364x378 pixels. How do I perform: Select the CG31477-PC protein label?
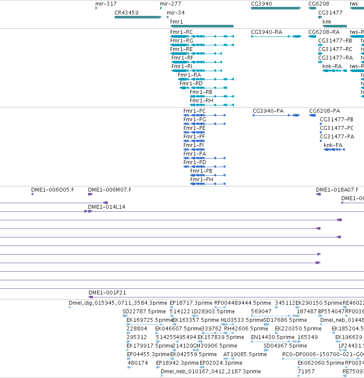pyautogui.click(x=337, y=128)
